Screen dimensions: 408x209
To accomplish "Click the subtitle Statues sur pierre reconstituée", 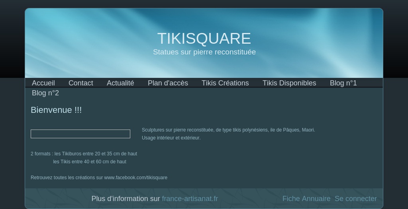I will coord(204,52).
